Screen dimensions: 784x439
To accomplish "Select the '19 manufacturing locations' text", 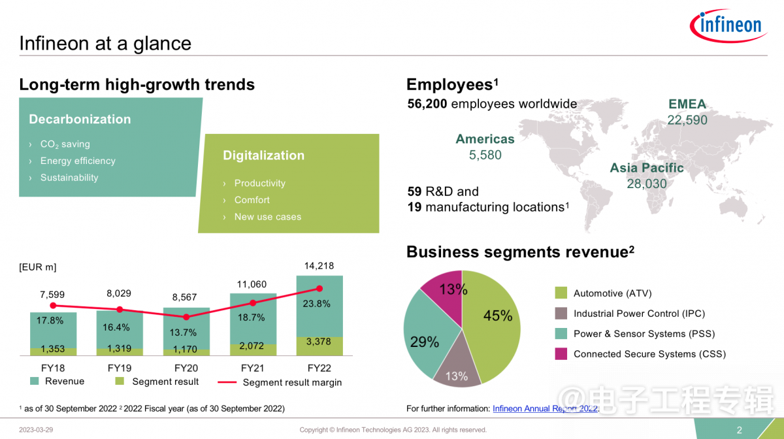I will point(487,207).
